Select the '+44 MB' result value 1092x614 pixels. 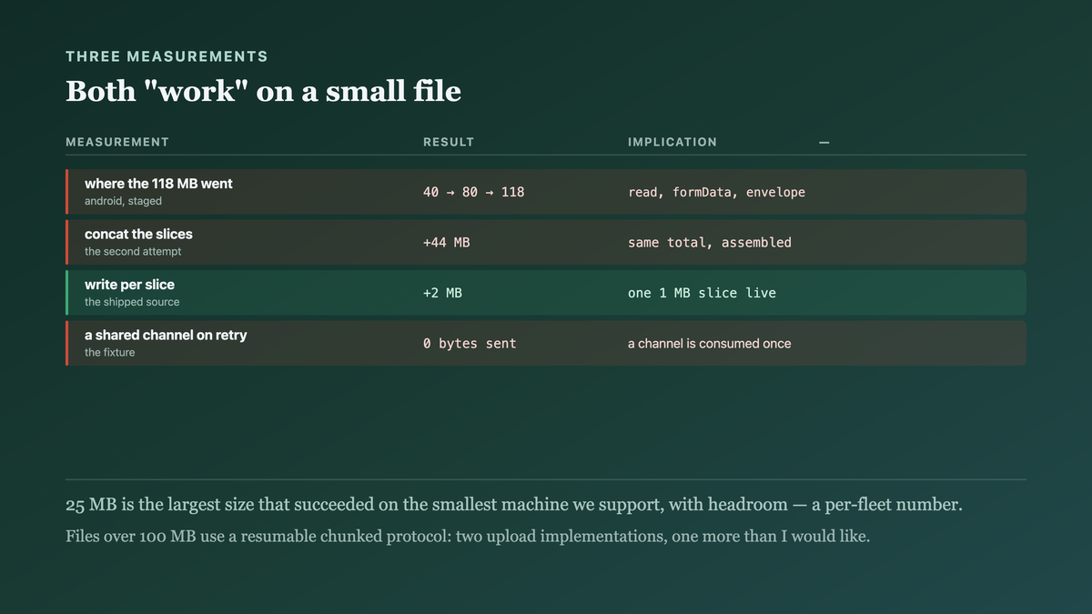click(x=446, y=243)
